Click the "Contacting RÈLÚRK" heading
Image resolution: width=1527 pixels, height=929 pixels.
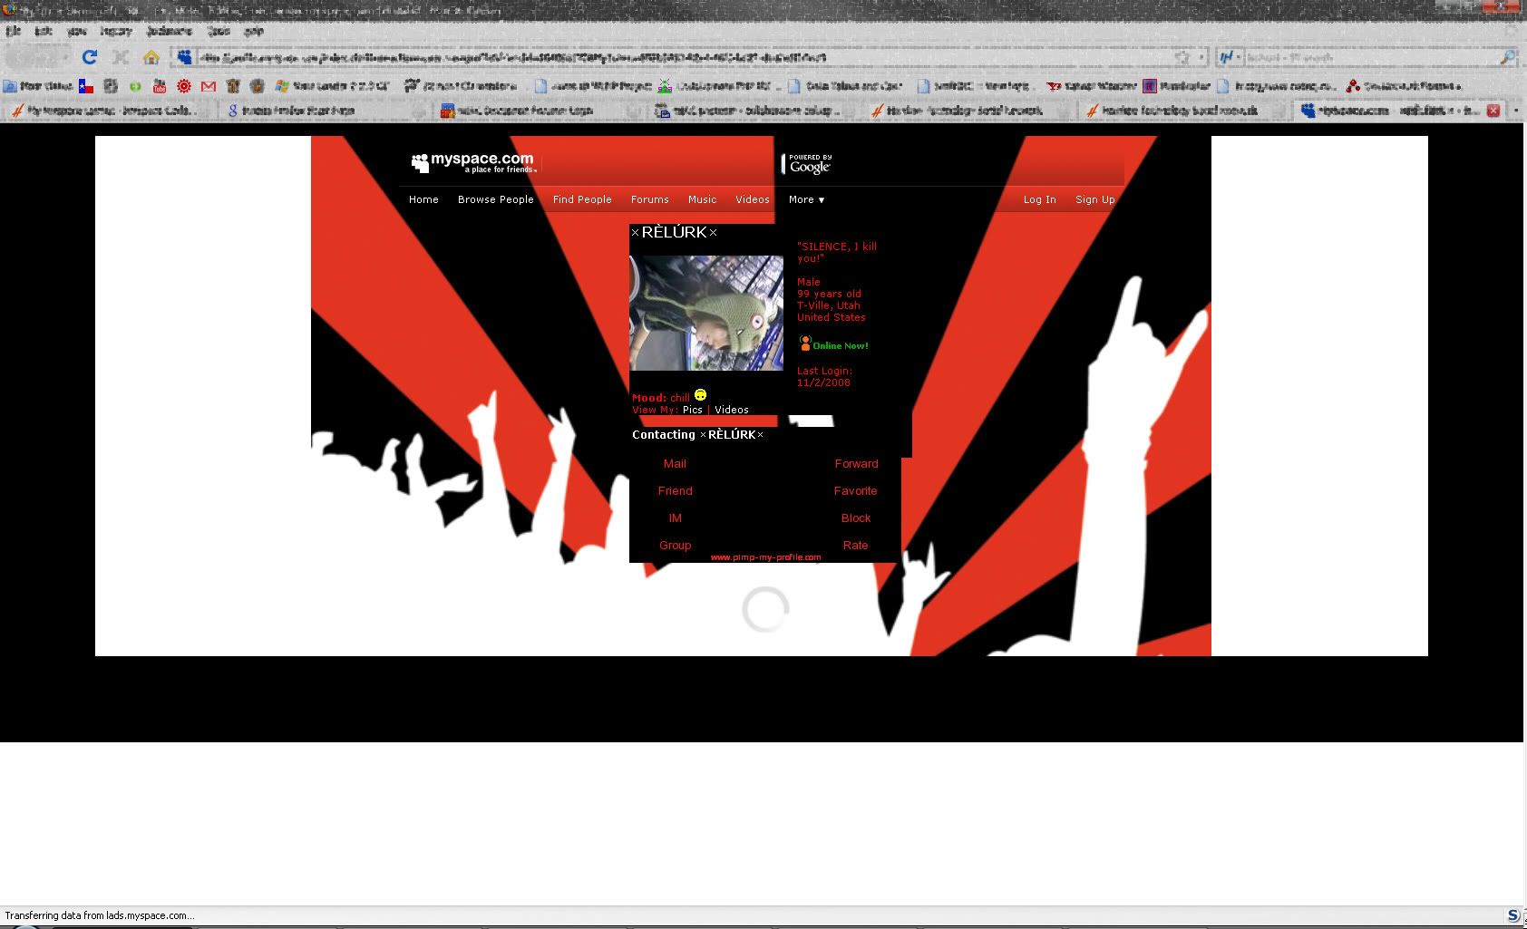[697, 434]
